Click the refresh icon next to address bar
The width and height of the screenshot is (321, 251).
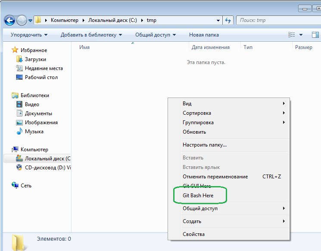point(228,21)
